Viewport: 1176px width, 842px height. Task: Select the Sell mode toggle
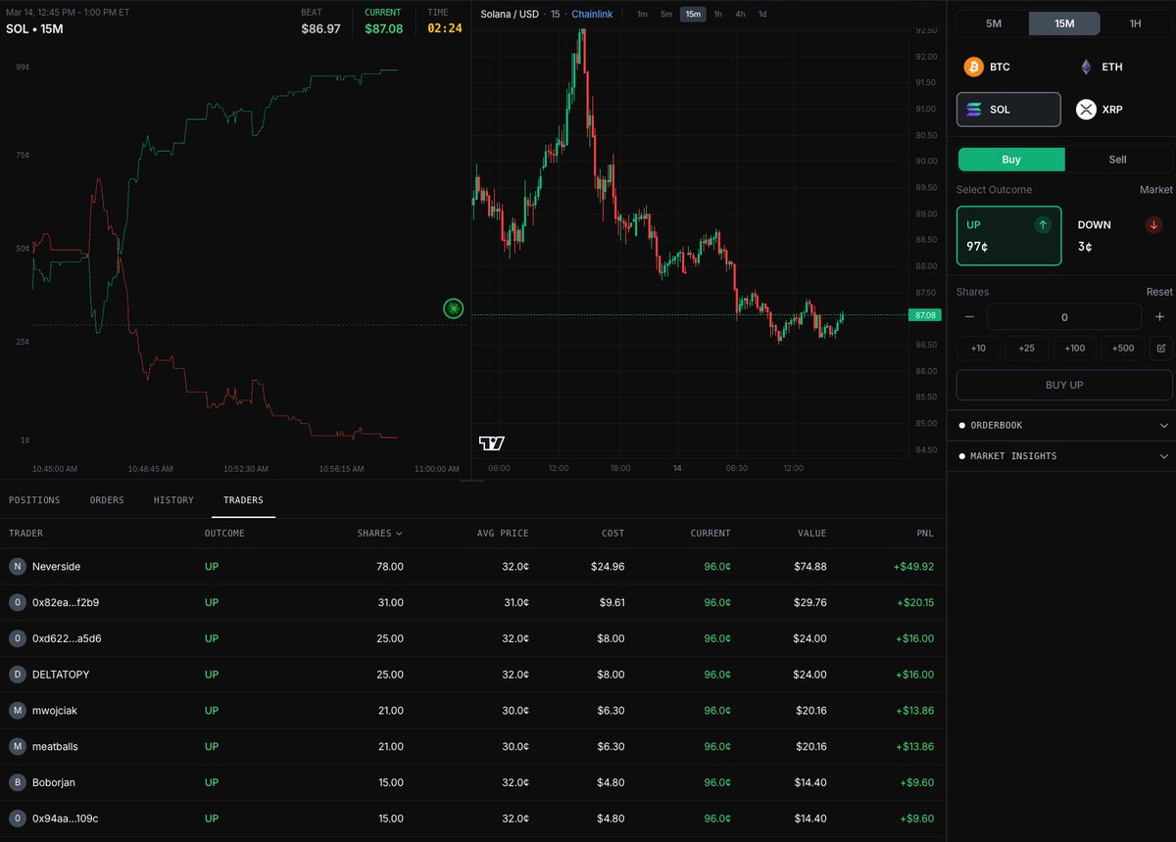pos(1118,160)
